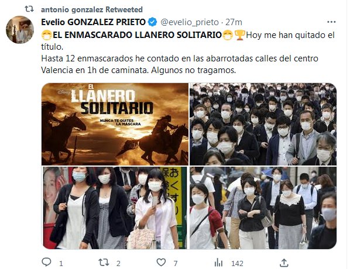Open the 27m timestamp link
350x269 pixels.
click(x=234, y=22)
